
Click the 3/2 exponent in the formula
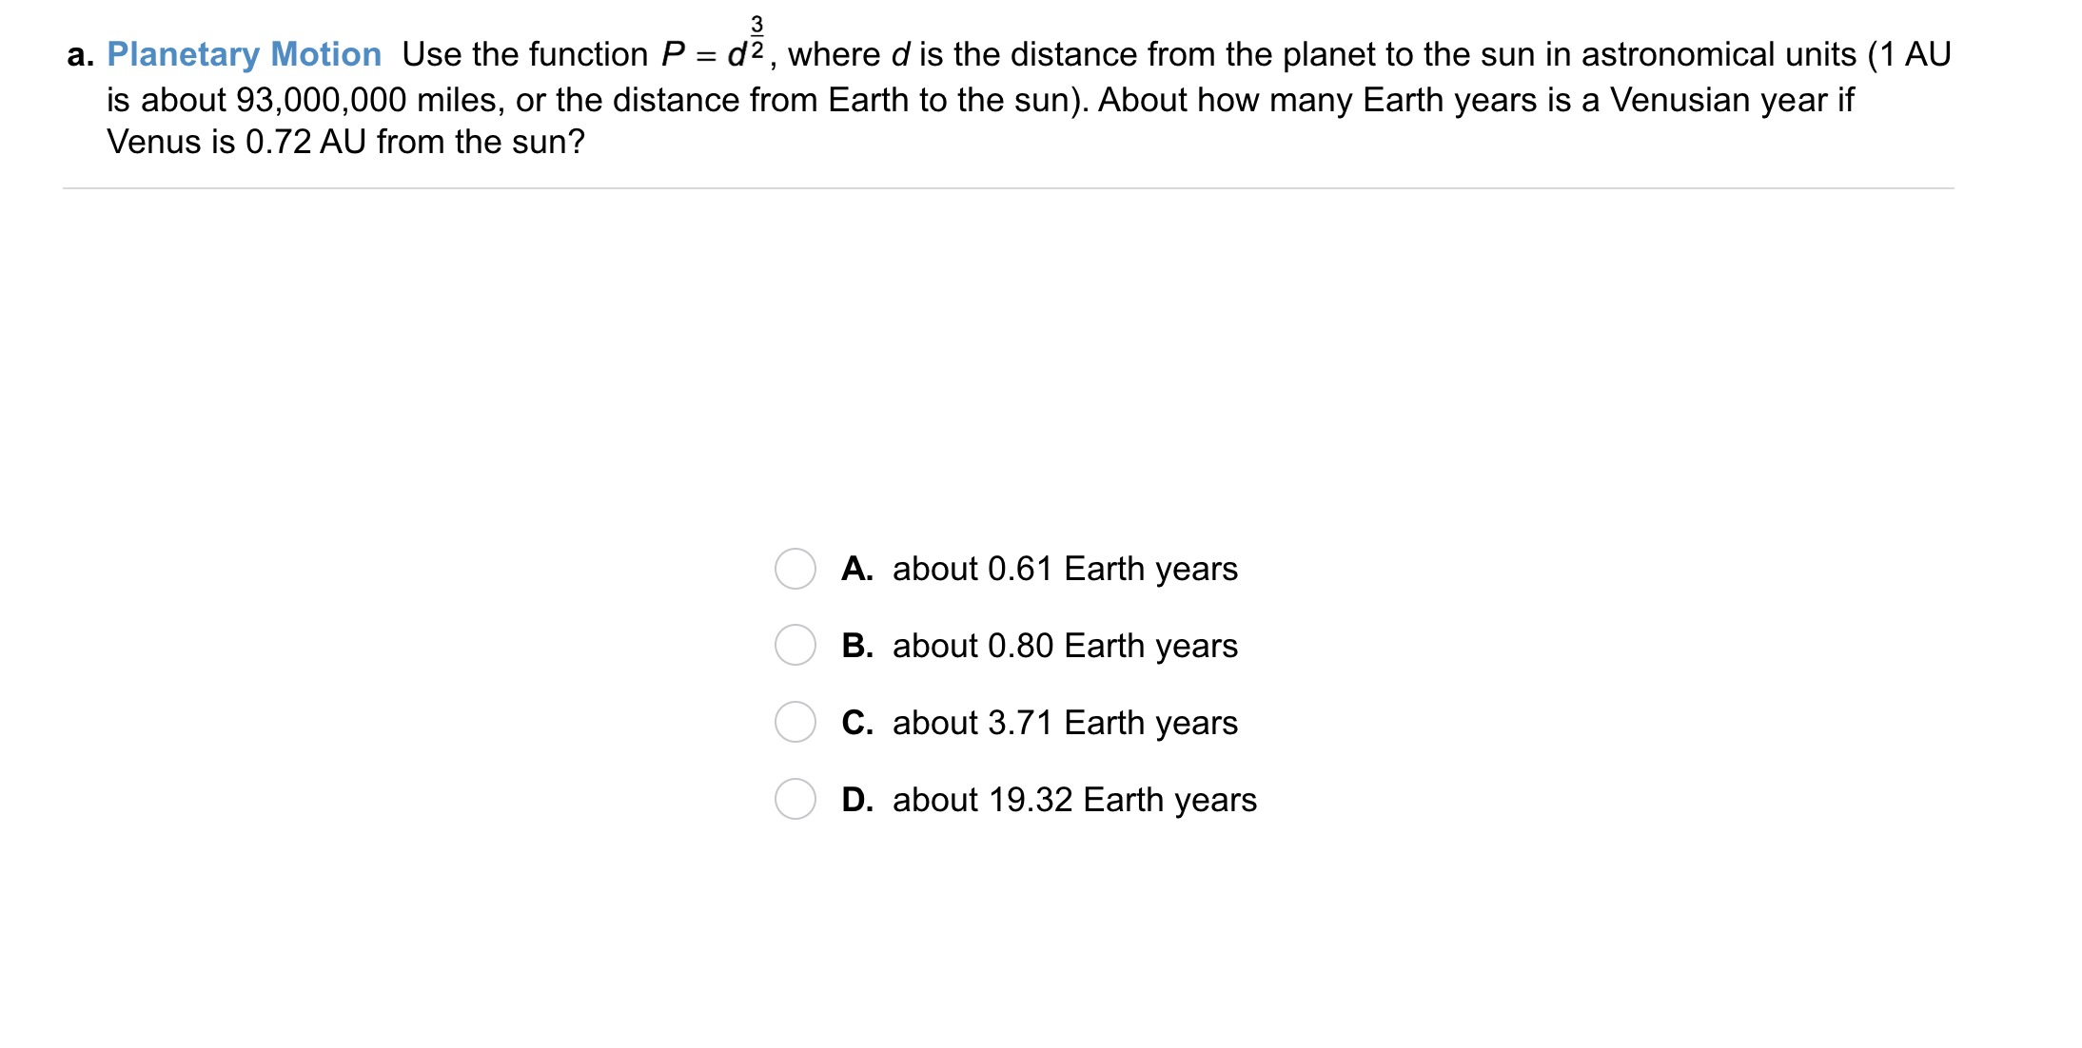click(756, 36)
